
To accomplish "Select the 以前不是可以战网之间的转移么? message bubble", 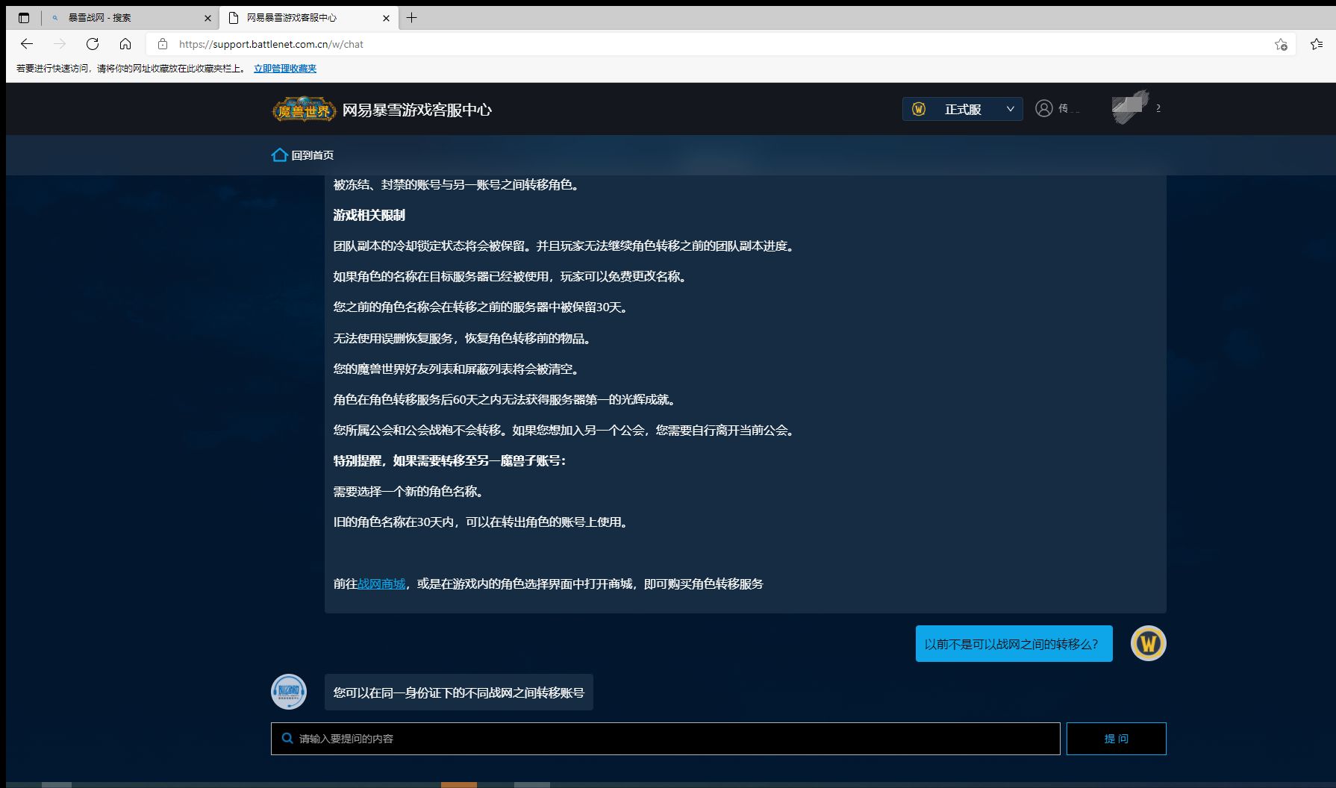I will click(1014, 643).
